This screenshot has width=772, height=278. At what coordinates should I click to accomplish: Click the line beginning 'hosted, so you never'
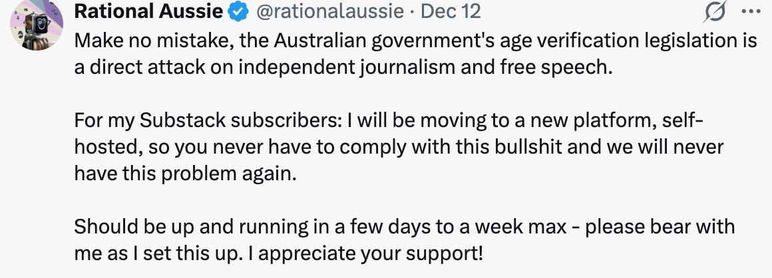[x=399, y=148]
